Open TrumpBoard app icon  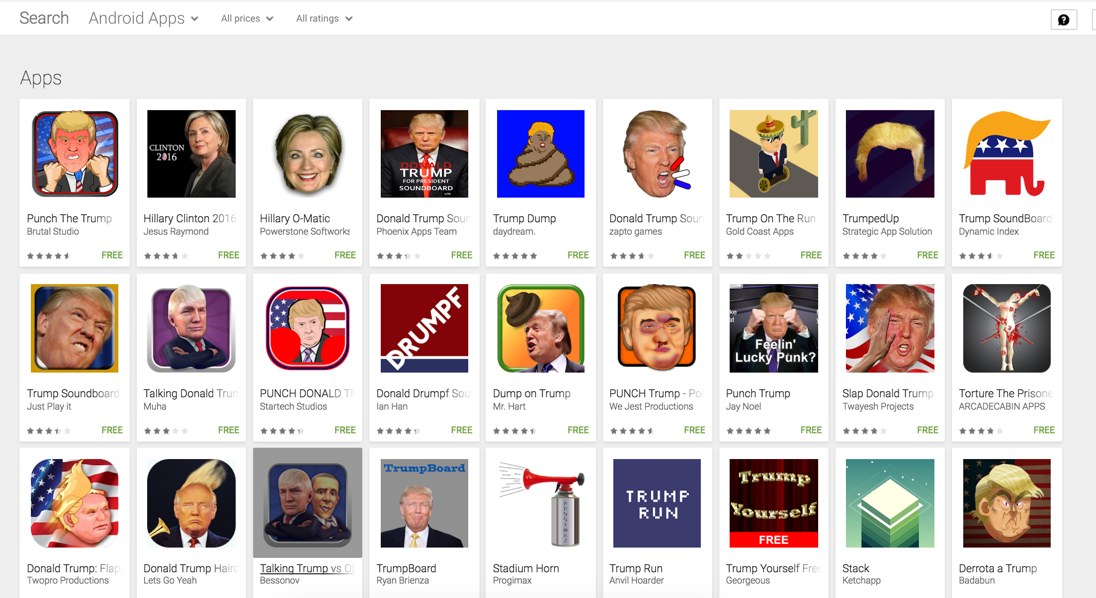click(x=425, y=503)
